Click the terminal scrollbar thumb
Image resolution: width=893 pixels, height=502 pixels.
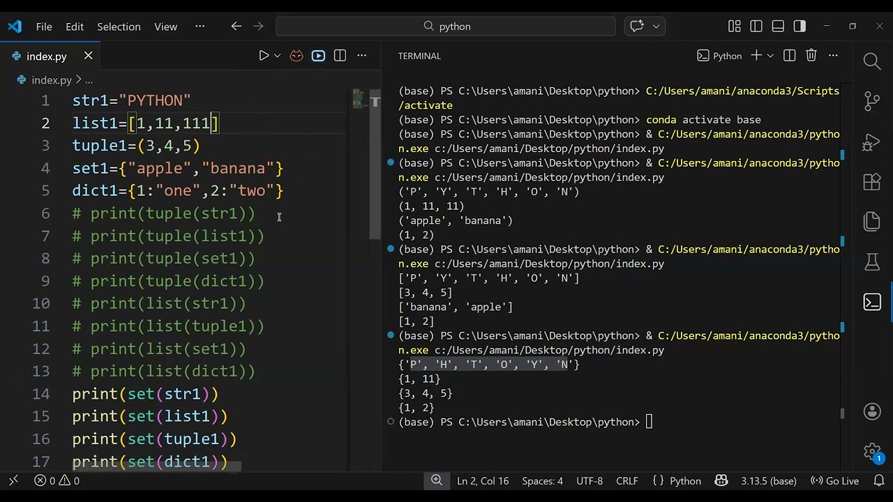pyautogui.click(x=842, y=413)
